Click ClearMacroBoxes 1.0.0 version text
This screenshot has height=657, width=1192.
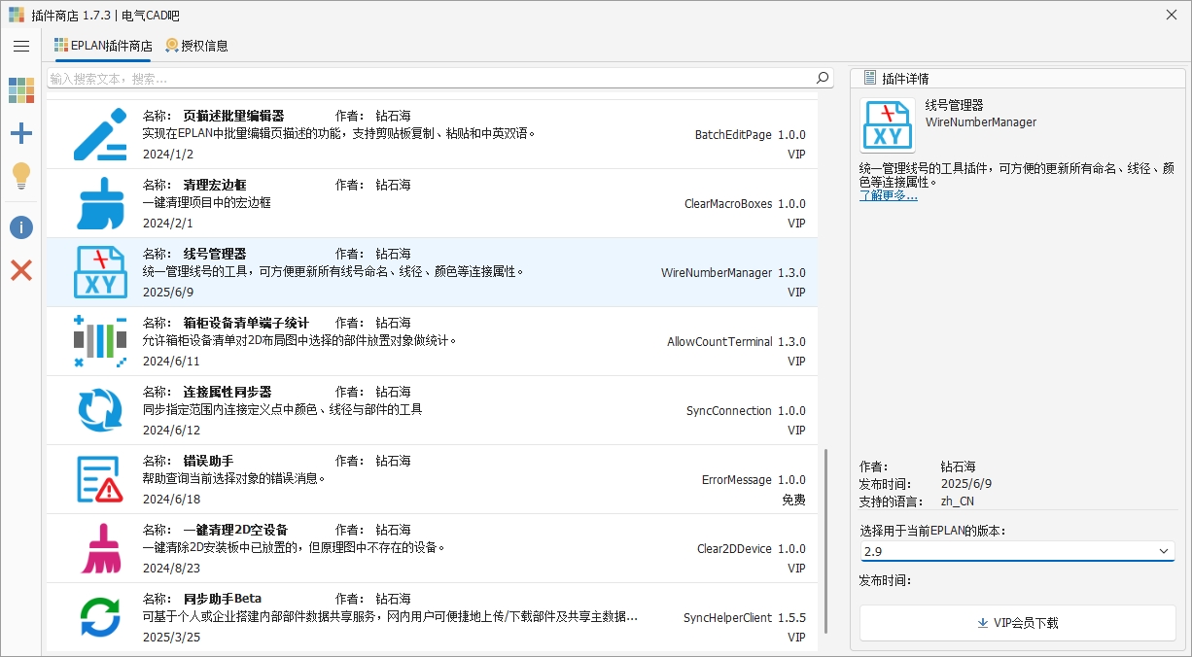pos(745,204)
